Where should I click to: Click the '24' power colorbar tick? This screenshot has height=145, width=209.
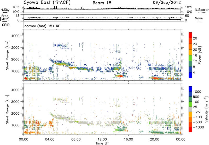click(195, 44)
